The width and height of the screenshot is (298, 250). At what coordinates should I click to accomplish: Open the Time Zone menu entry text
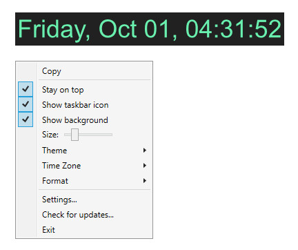[61, 166]
